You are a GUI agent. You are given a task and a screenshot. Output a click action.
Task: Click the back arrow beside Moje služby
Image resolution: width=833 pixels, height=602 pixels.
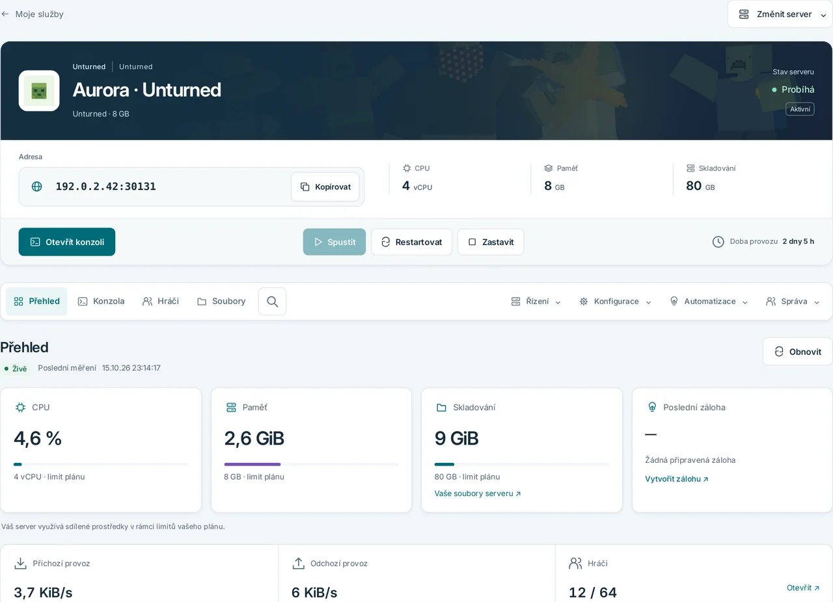[x=5, y=14]
